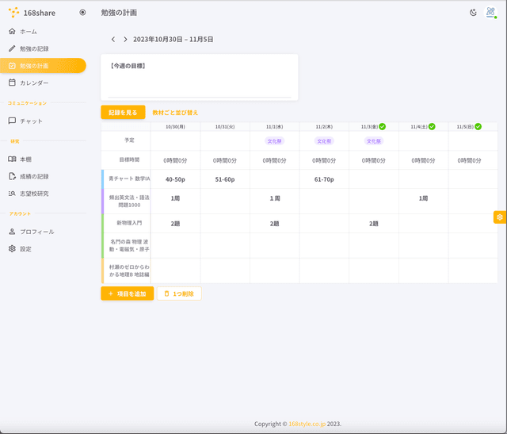Open チャット in the sidebar
This screenshot has height=434, width=507.
click(44, 121)
